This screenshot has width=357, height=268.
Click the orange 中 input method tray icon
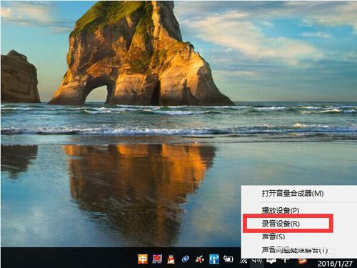pyautogui.click(x=143, y=259)
